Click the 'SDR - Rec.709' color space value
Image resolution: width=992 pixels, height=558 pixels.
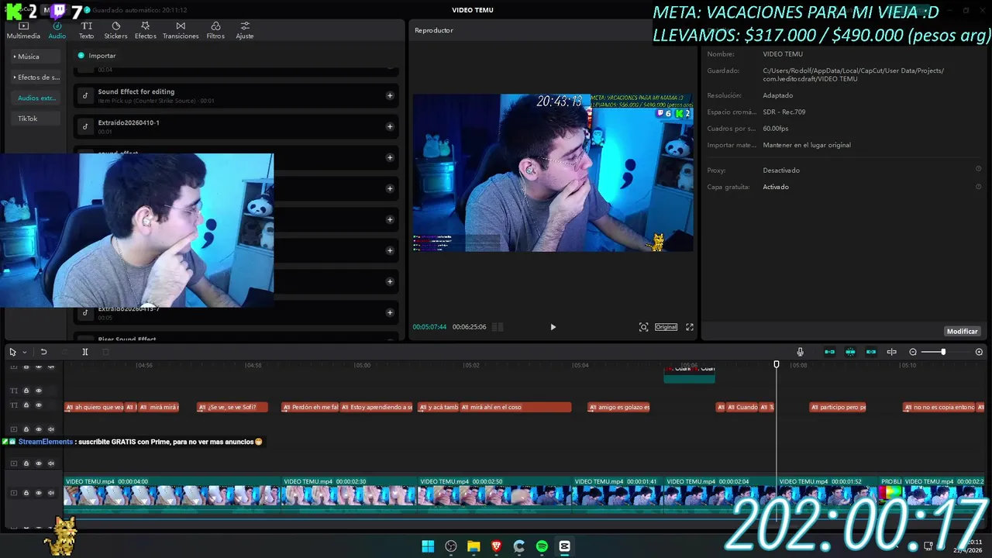coord(784,112)
